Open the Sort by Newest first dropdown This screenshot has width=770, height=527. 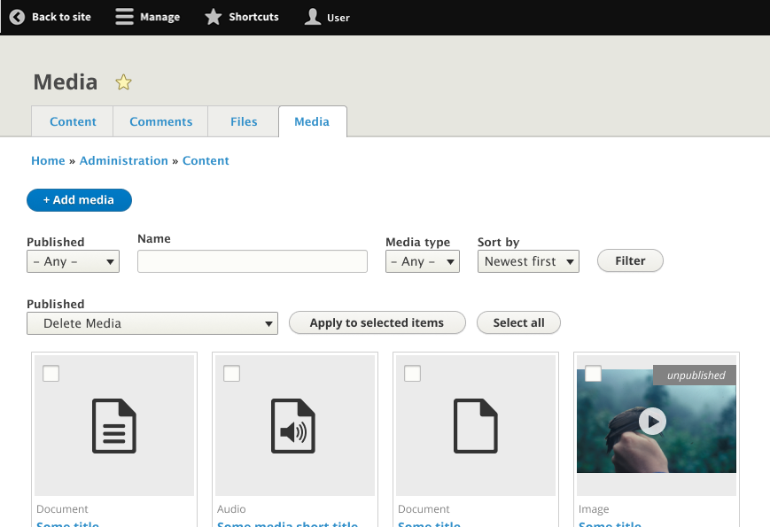pyautogui.click(x=528, y=261)
